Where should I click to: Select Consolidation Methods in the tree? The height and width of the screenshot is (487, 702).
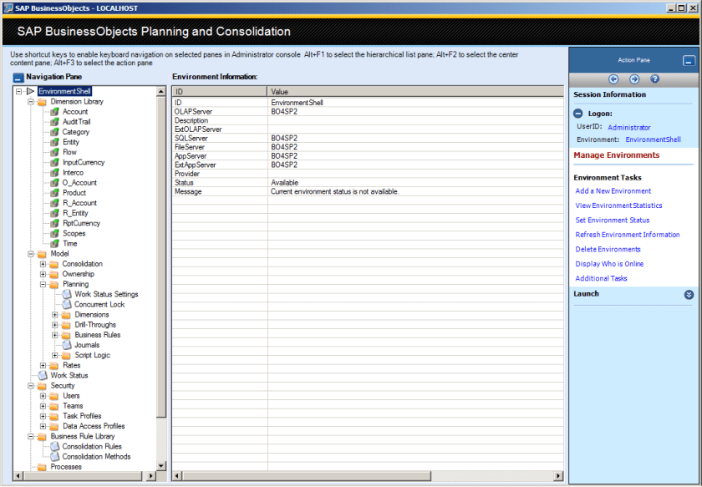click(x=96, y=457)
